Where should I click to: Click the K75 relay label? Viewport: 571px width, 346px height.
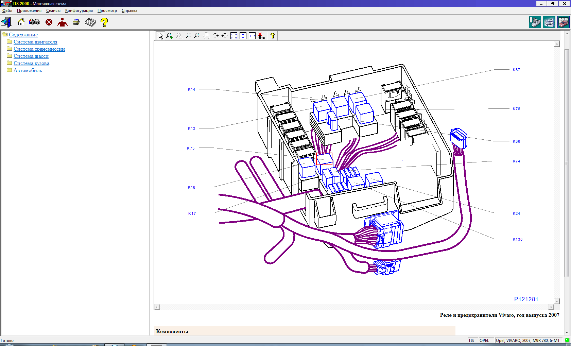coord(191,148)
